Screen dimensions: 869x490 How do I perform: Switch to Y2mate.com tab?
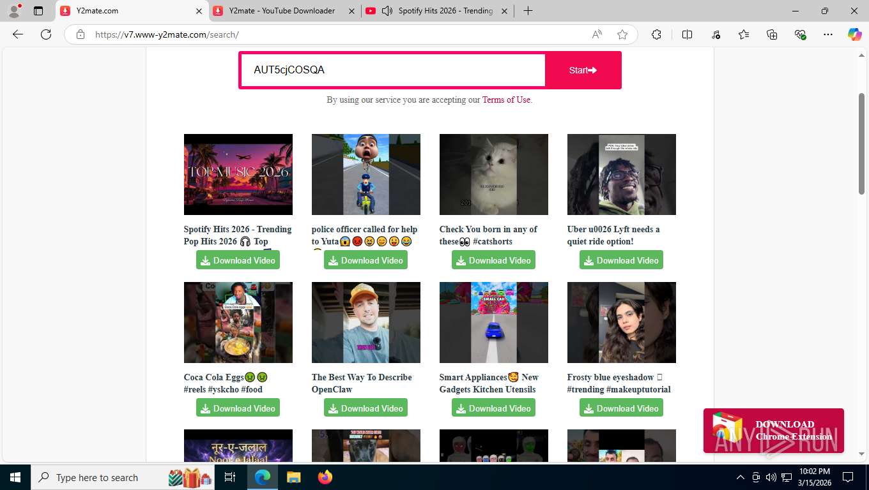tap(132, 11)
